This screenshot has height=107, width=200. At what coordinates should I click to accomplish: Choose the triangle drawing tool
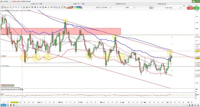click(x=59, y=7)
